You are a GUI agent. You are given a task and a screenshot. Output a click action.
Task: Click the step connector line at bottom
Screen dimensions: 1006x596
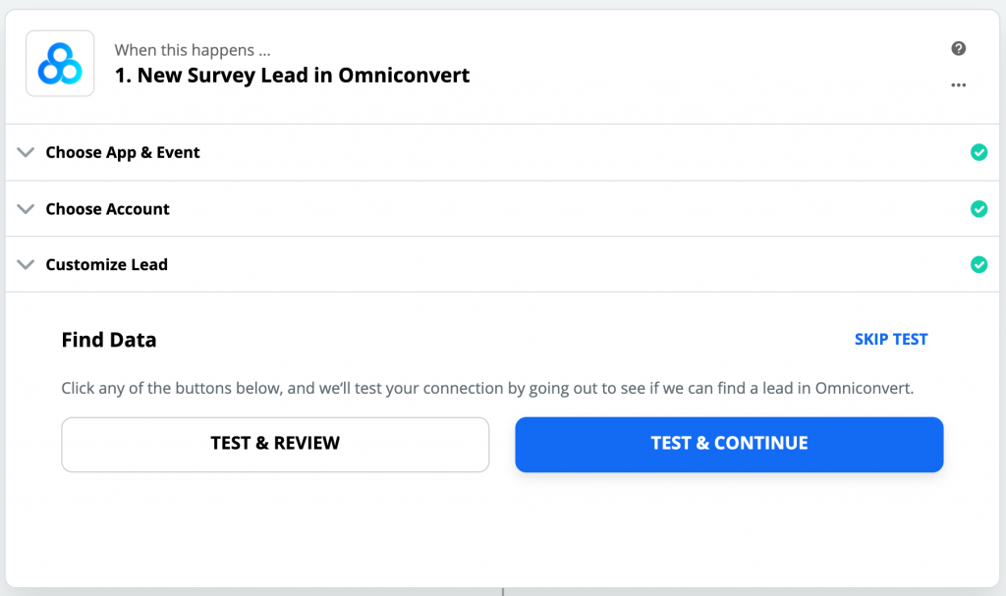[503, 591]
